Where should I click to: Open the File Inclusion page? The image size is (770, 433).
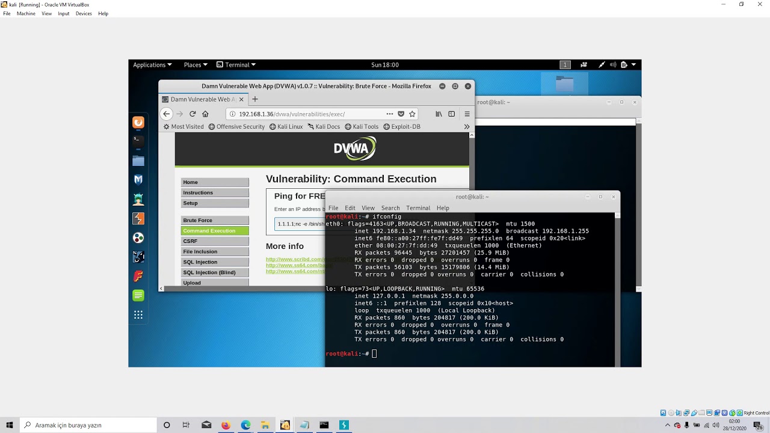click(x=215, y=251)
